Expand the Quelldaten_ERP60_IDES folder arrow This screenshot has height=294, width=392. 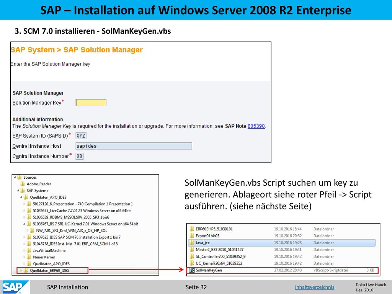click(x=21, y=270)
